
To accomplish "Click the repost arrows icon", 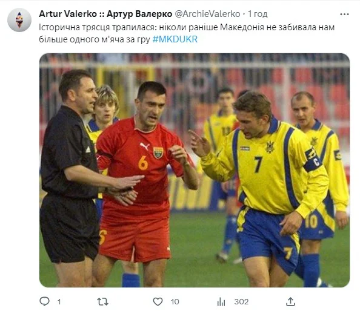I will [102, 301].
